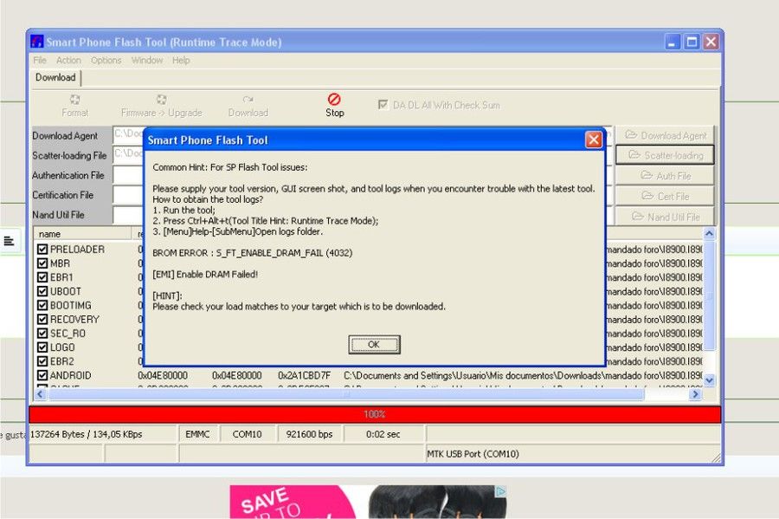Uncheck the ANDROID partition
779x519 pixels.
(x=42, y=375)
